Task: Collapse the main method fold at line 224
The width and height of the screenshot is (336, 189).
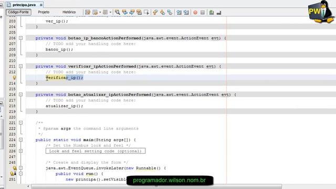Action: tap(21, 140)
